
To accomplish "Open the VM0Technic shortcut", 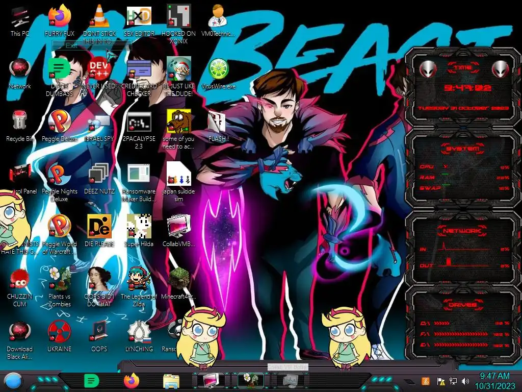I will point(218,21).
